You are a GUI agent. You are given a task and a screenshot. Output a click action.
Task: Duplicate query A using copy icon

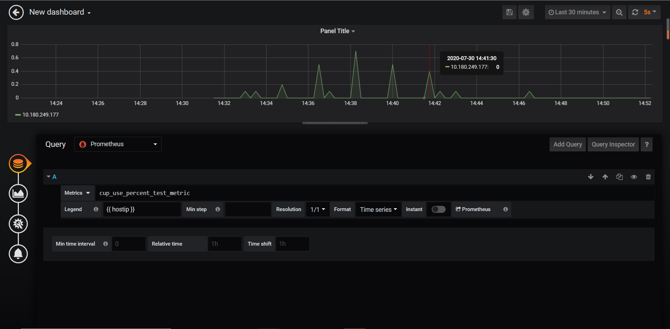(619, 177)
